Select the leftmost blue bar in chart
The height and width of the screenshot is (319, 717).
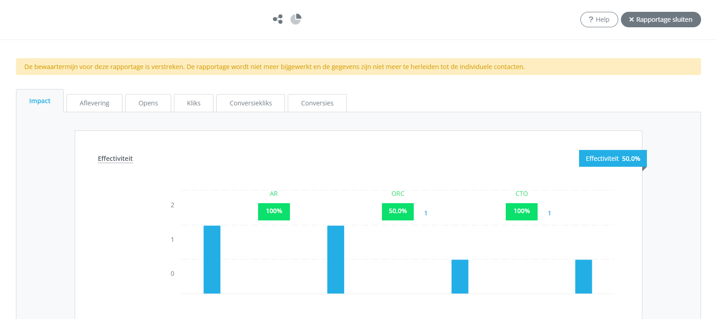pos(212,259)
